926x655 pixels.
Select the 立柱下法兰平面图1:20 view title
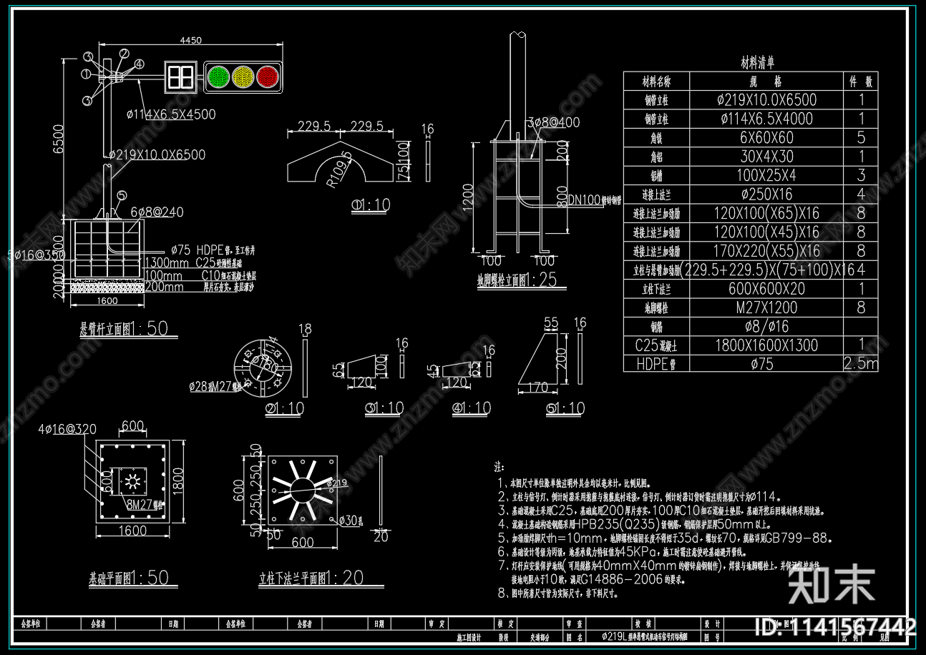coord(311,578)
